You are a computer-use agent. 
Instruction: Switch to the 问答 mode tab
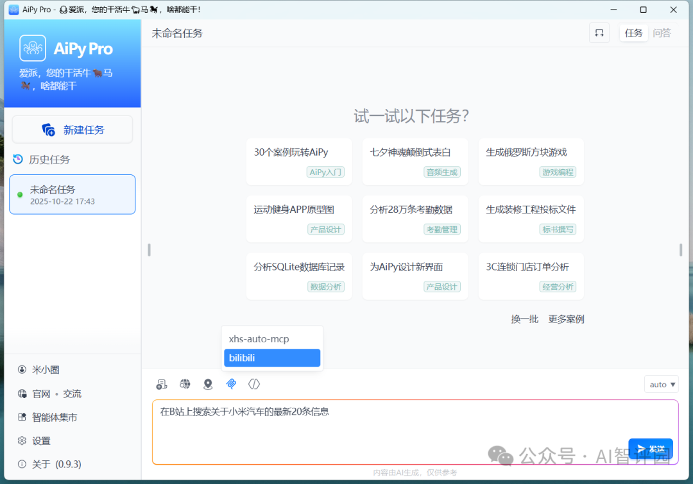[662, 33]
